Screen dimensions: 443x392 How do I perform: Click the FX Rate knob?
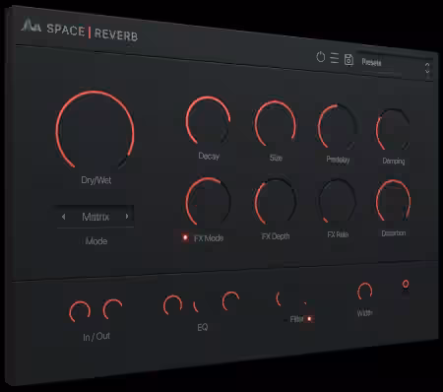338,201
